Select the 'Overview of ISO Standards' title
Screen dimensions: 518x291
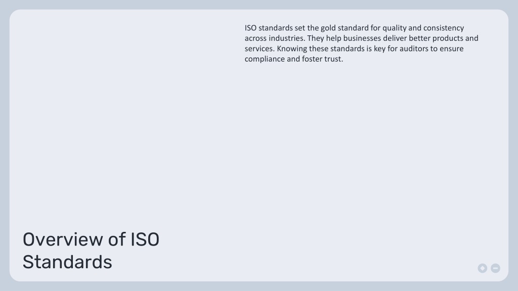pos(91,251)
